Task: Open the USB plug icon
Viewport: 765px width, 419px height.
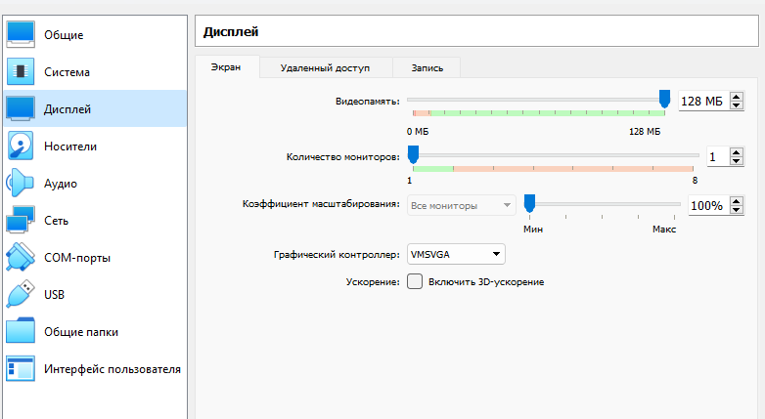Action: (21, 294)
